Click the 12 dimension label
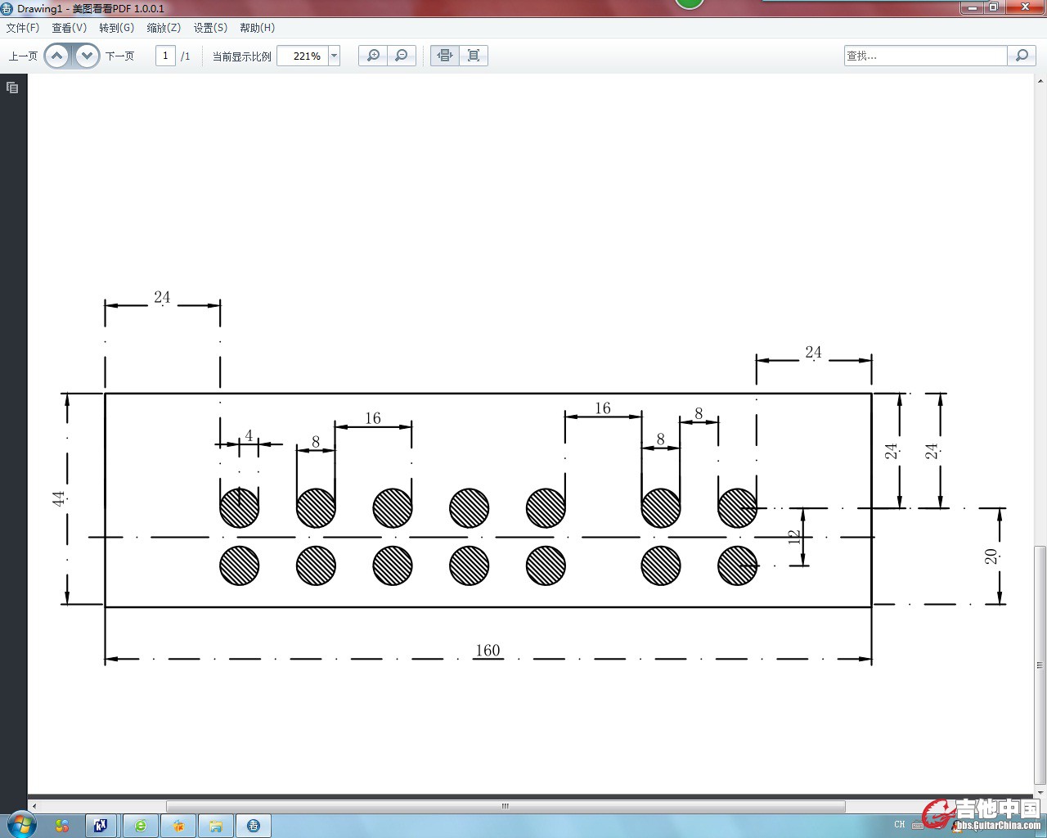This screenshot has height=838, width=1047. coord(794,538)
